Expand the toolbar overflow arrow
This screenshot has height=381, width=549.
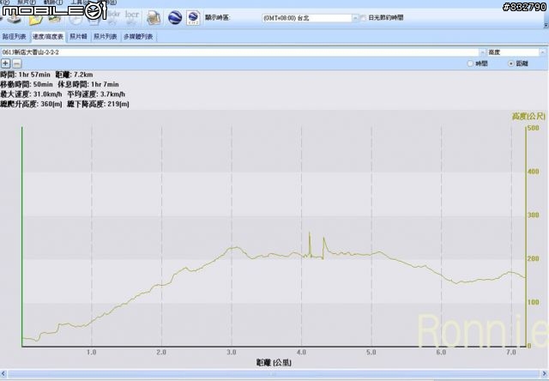546,25
